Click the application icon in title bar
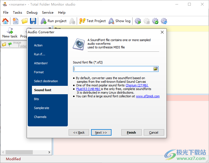The height and width of the screenshot is (163, 209). 5,4
